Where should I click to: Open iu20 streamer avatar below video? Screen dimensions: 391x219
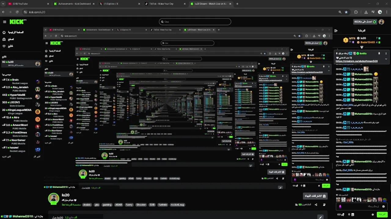(53, 198)
